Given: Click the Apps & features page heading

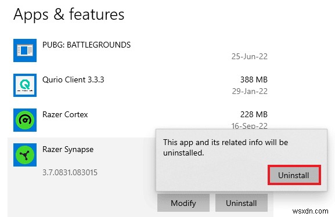Looking at the screenshot, I should tap(69, 15).
